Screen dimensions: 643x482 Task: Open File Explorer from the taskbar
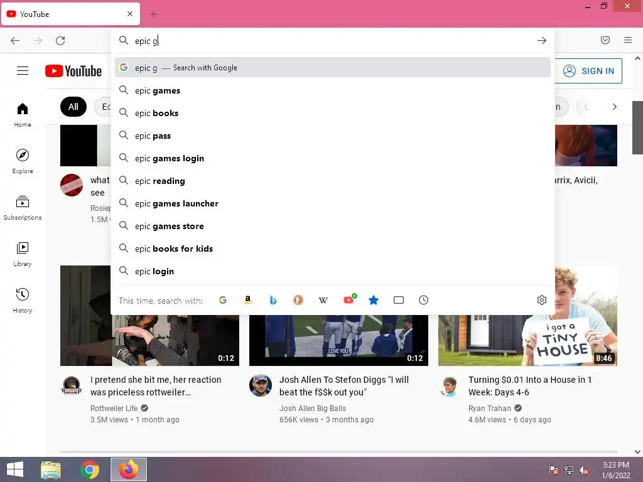point(51,469)
